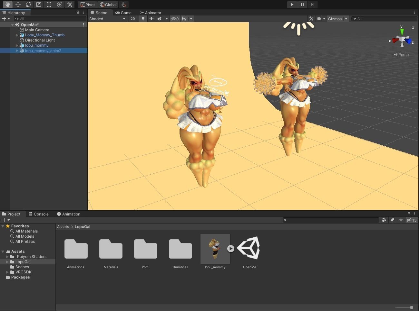
Task: Select the Move tool
Action: pyautogui.click(x=18, y=5)
